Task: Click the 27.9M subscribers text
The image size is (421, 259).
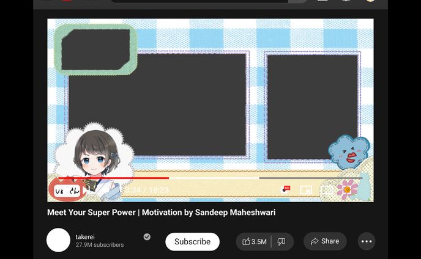Action: pyautogui.click(x=100, y=245)
